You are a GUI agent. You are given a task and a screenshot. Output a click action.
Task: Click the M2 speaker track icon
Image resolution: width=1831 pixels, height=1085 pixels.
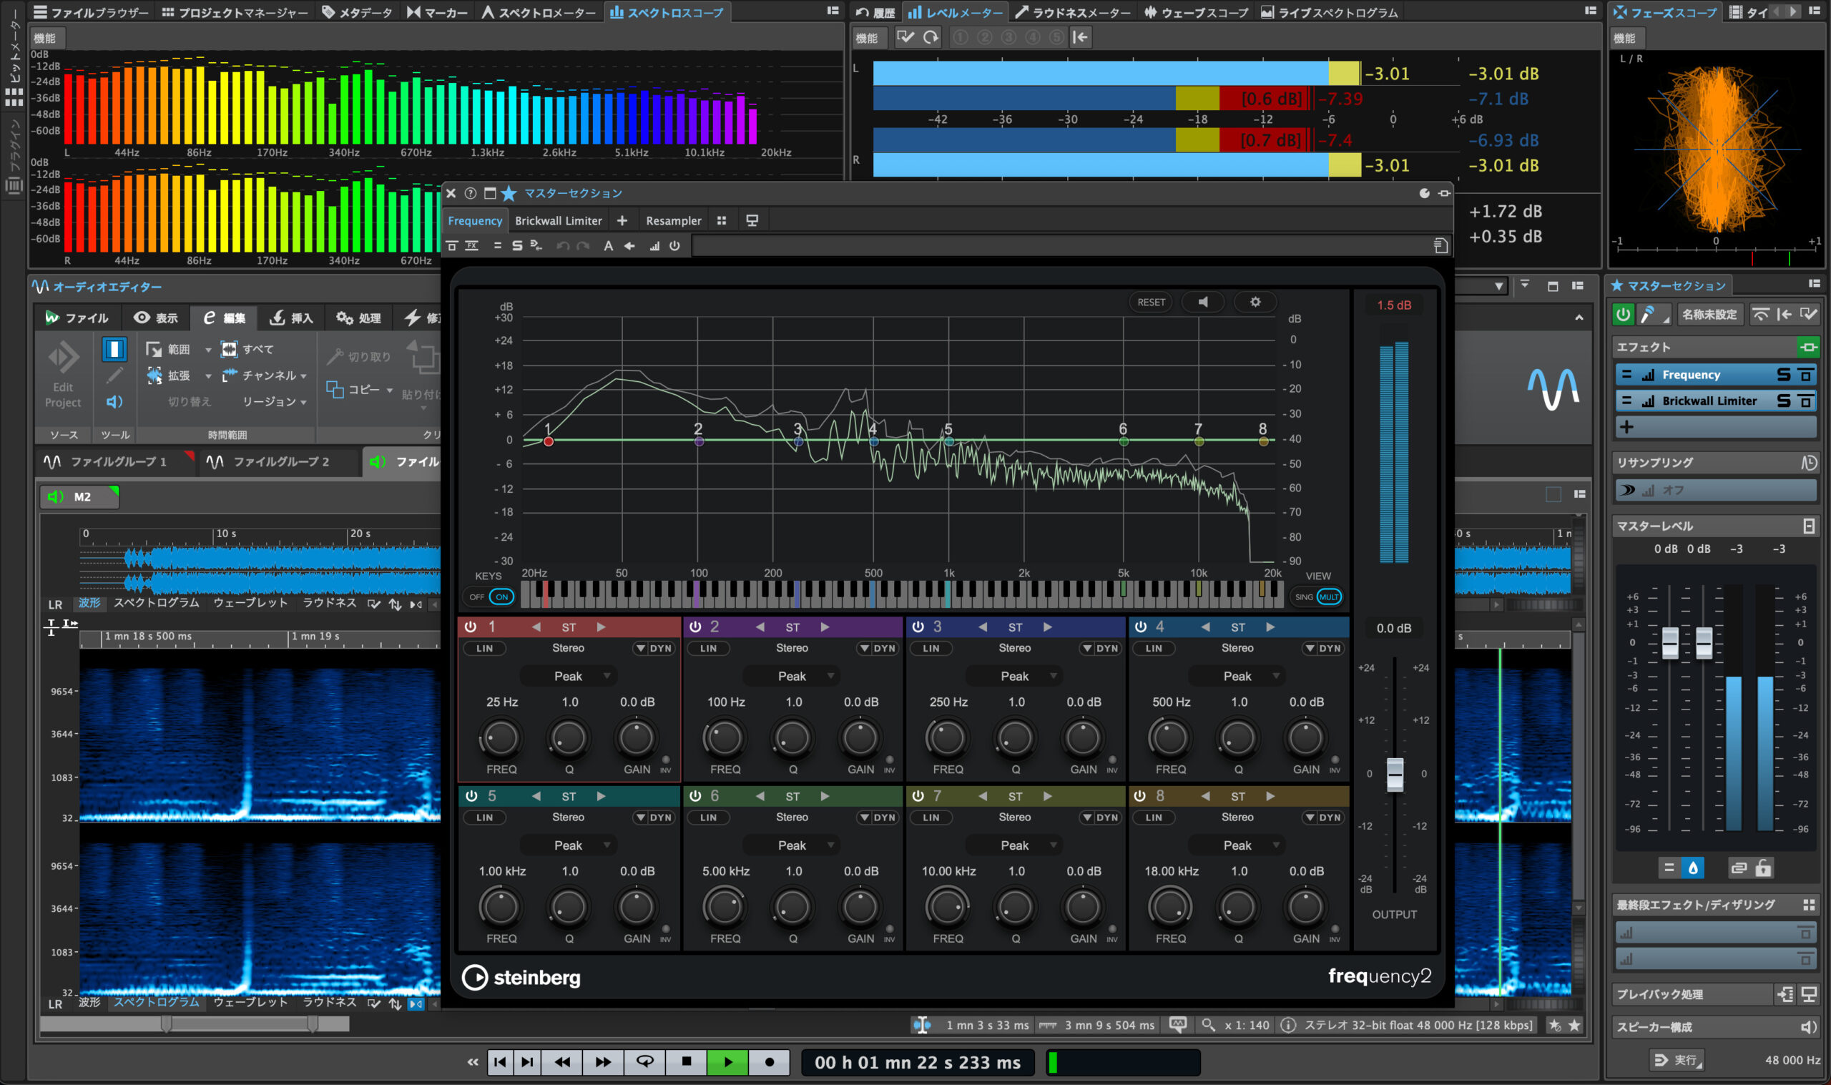coord(56,496)
